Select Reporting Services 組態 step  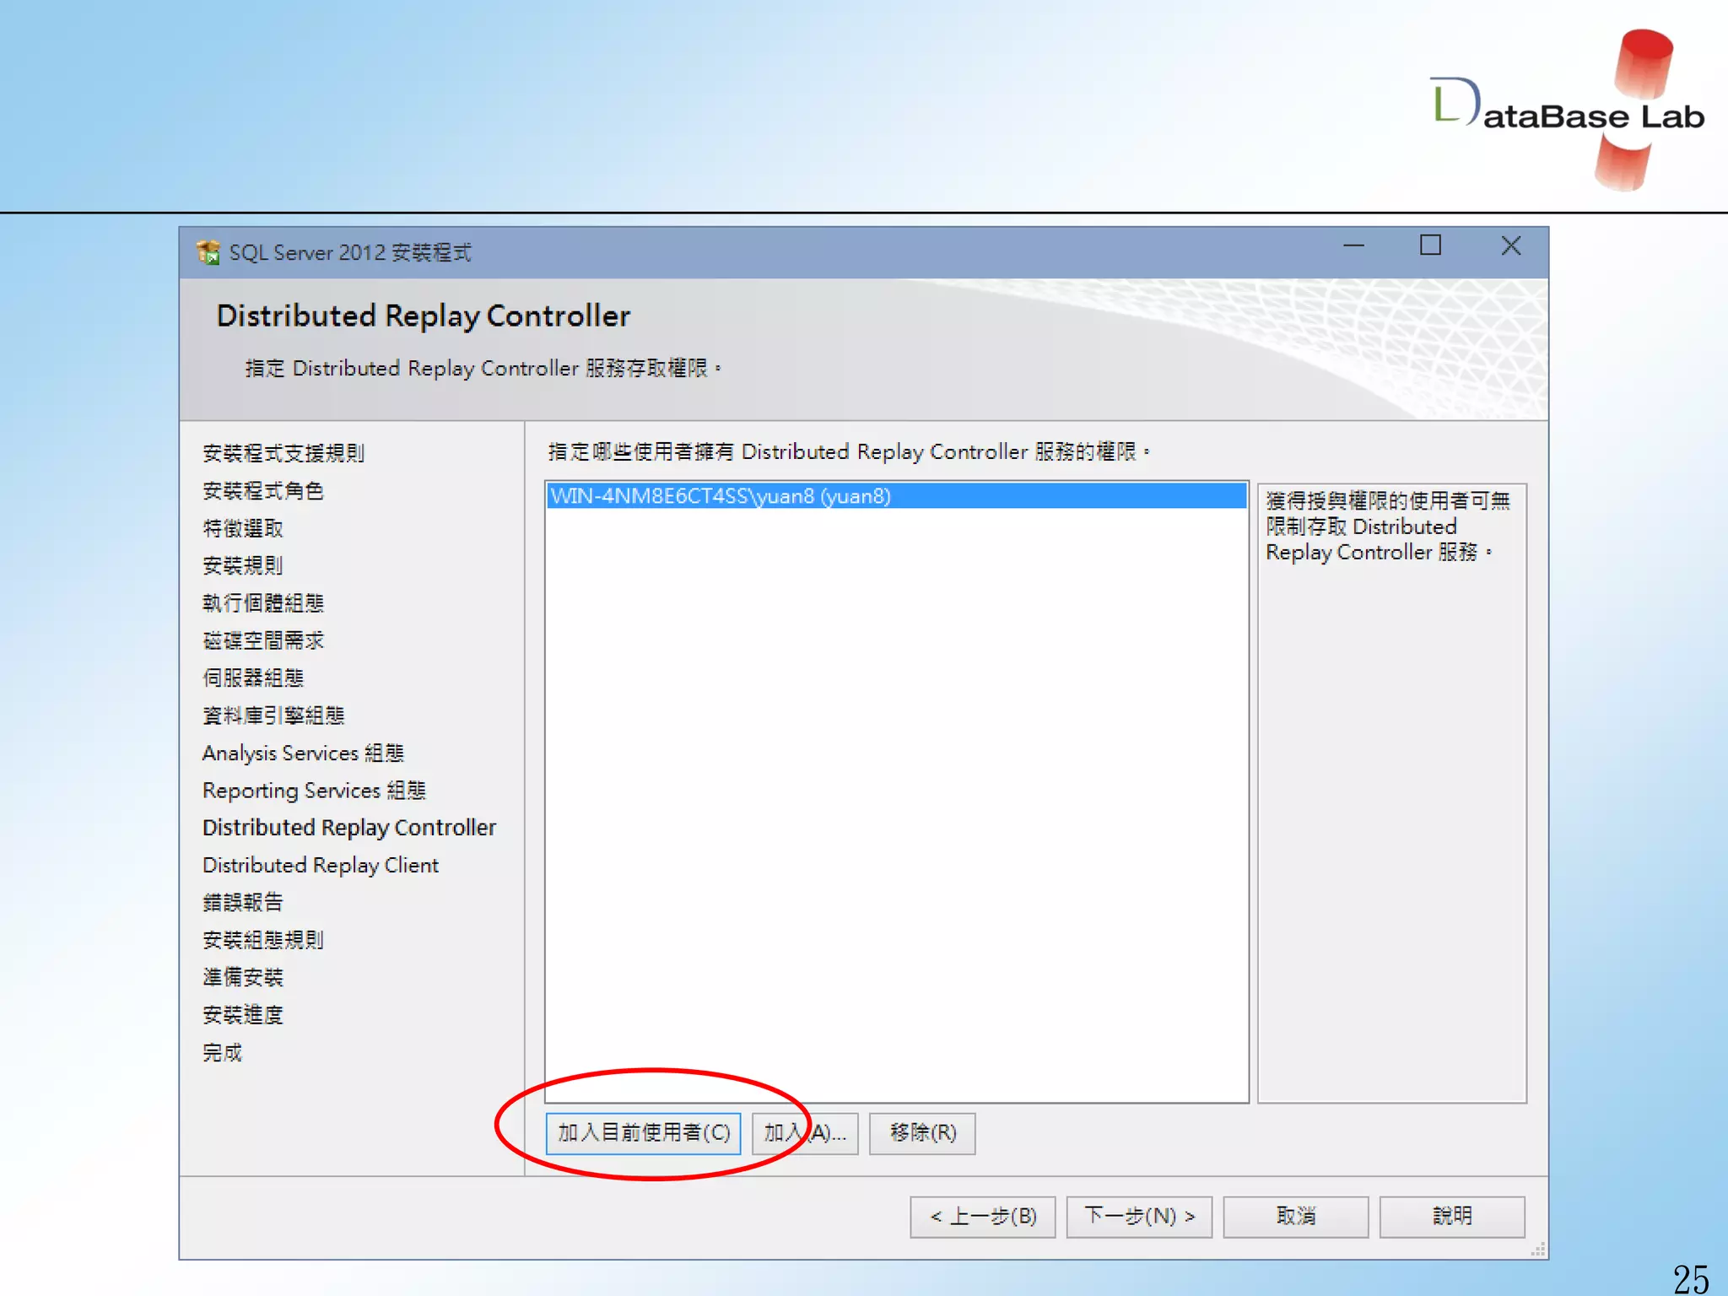click(x=314, y=791)
